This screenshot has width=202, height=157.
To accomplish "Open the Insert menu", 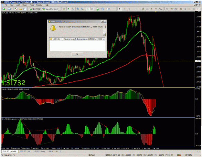I will coord(18,5).
